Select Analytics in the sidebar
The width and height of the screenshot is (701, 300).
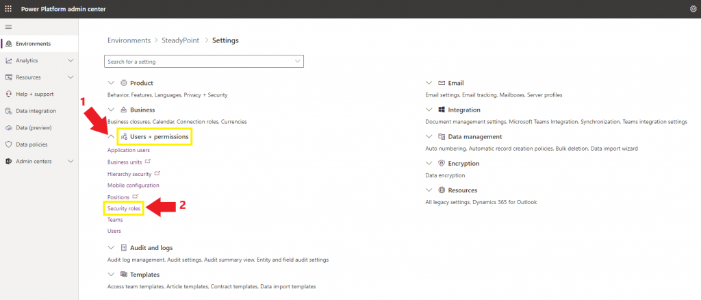click(39, 60)
